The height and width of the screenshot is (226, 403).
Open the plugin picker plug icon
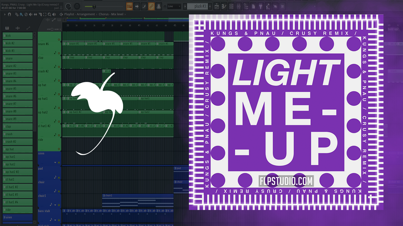260,6
